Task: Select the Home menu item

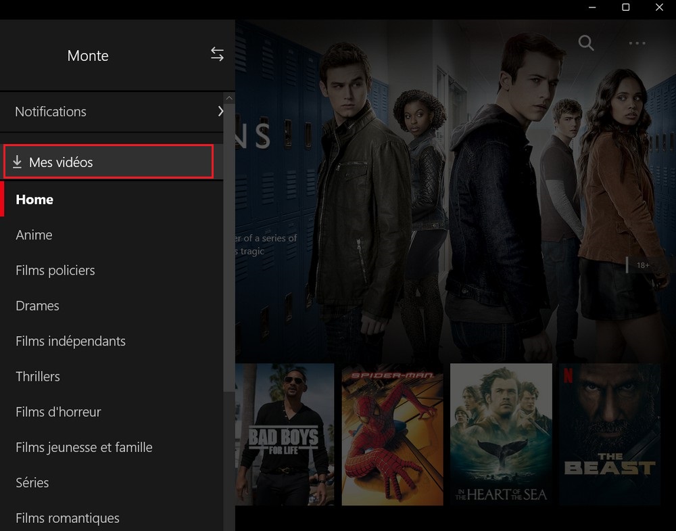Action: click(34, 200)
